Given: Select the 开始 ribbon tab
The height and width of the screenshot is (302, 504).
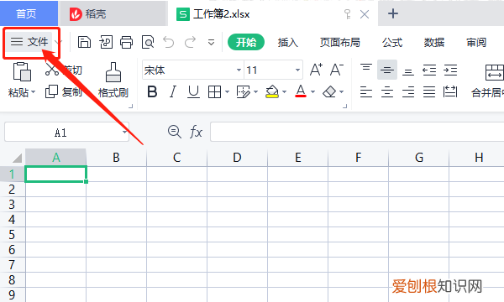Looking at the screenshot, I should click(x=246, y=42).
